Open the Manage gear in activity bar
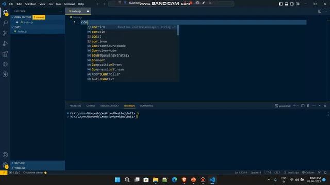 pos(5,165)
